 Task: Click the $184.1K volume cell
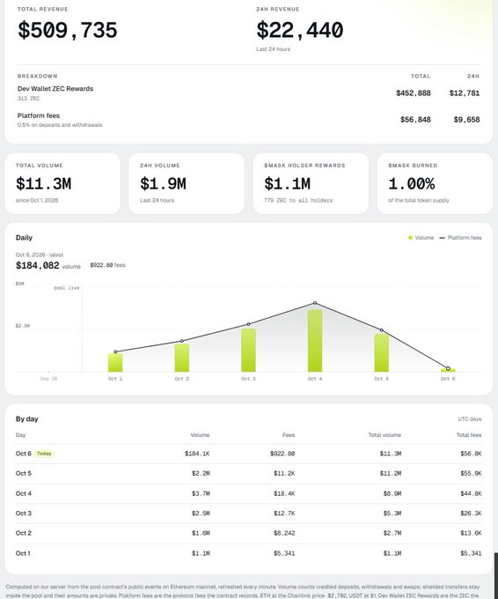coord(197,454)
